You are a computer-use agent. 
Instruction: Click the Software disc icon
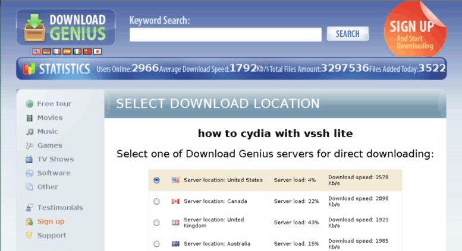30,173
